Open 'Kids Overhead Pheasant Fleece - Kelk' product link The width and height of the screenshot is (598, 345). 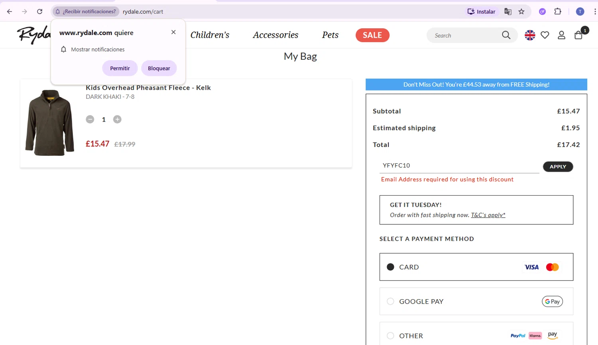point(148,88)
